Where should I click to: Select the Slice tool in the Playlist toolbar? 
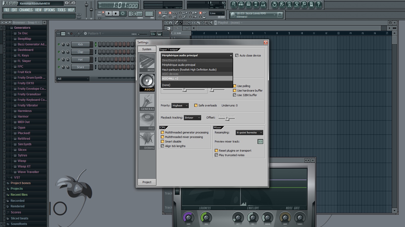point(198,23)
